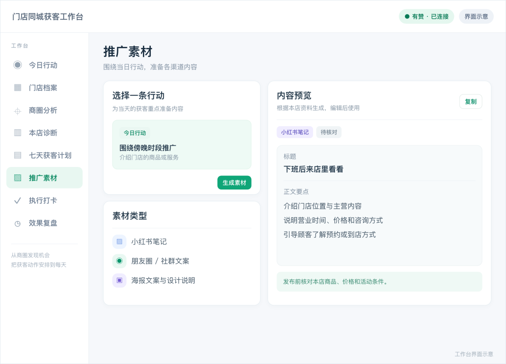Click the 商圈分析 crosshair icon
This screenshot has height=364, width=506.
click(x=17, y=111)
